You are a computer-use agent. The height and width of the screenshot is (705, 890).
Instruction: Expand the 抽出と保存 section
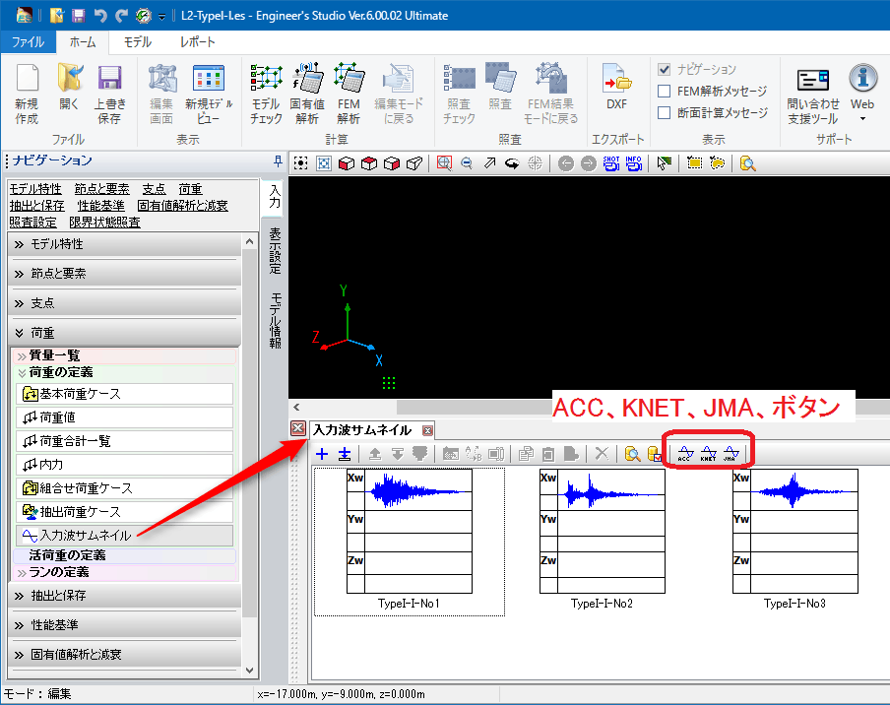(125, 596)
